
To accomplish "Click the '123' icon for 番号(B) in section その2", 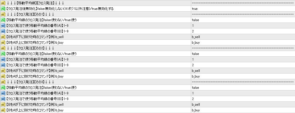I will [3, 65].
